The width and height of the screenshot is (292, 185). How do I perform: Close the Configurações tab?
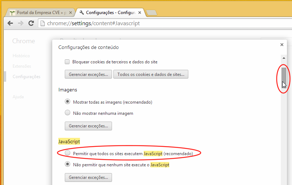click(140, 13)
